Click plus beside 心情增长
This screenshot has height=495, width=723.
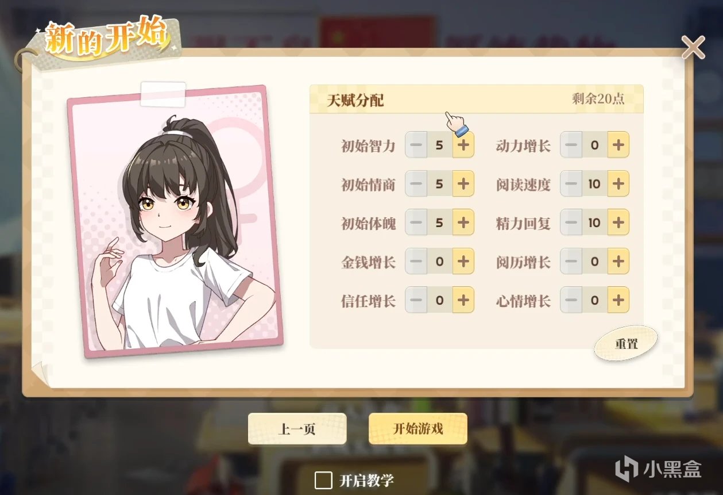tap(618, 300)
